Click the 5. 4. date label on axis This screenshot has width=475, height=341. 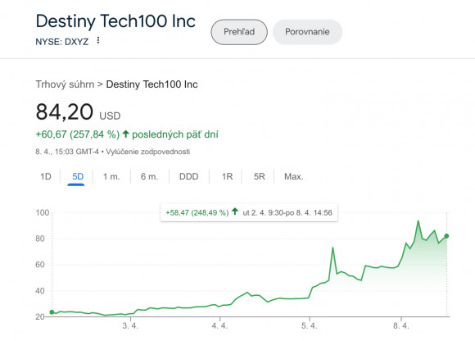[x=310, y=326]
